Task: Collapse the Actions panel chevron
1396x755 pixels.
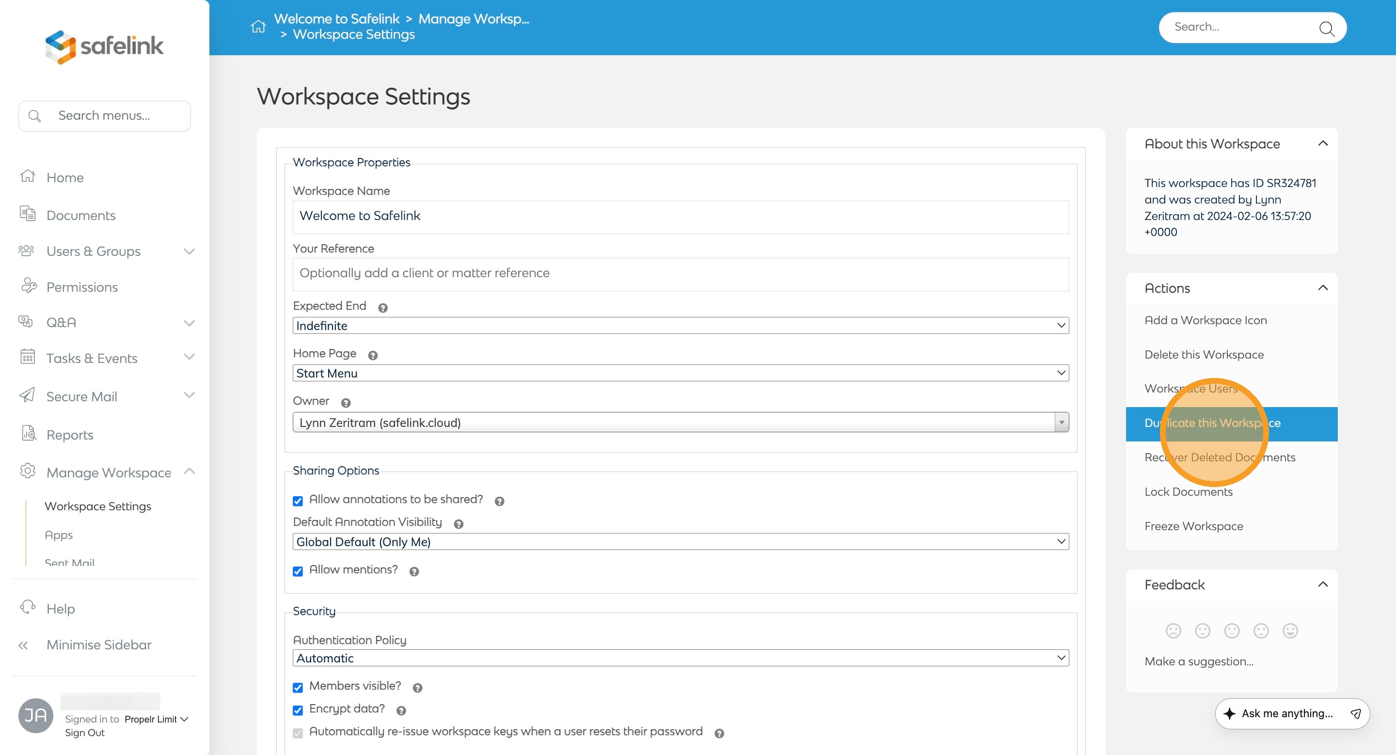Action: 1322,287
